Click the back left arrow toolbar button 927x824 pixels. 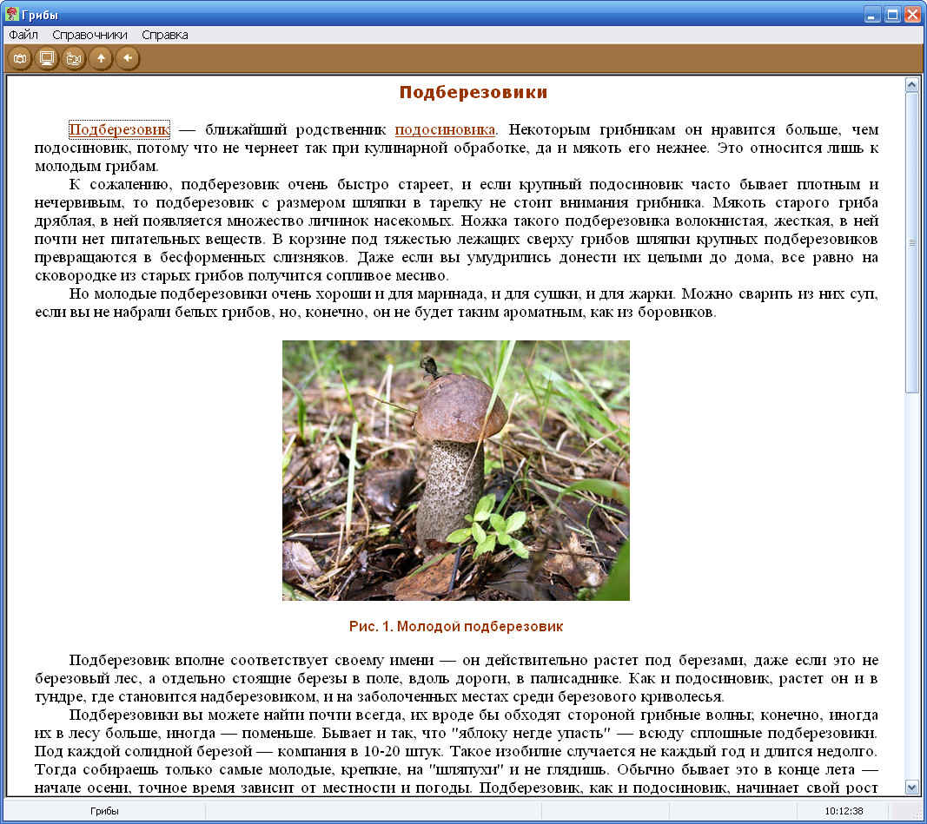pyautogui.click(x=128, y=58)
